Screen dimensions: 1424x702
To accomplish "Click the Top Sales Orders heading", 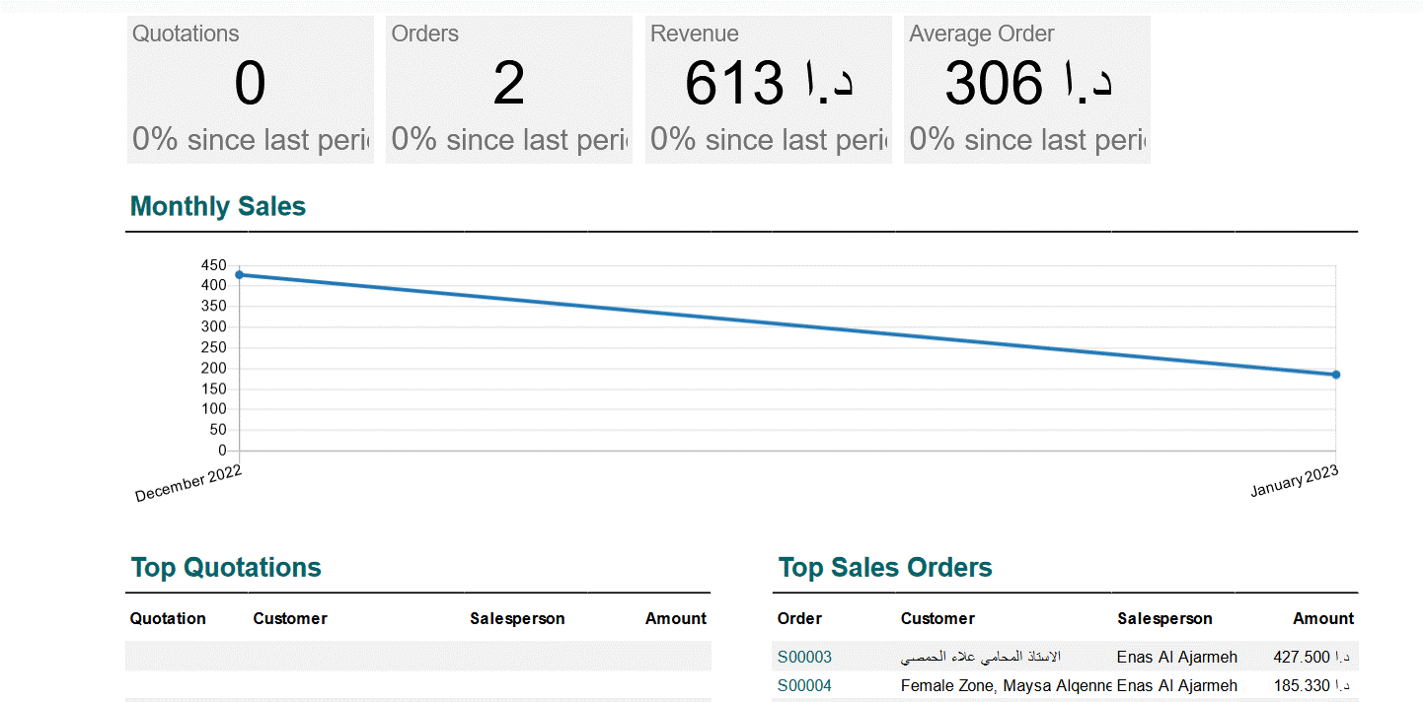I will [x=885, y=568].
